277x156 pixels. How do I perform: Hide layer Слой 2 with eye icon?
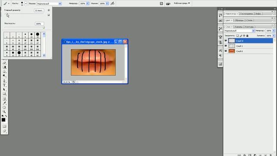point(226,41)
